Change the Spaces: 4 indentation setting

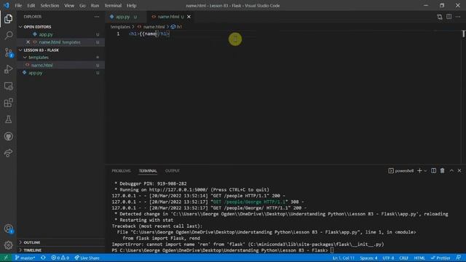point(368,258)
